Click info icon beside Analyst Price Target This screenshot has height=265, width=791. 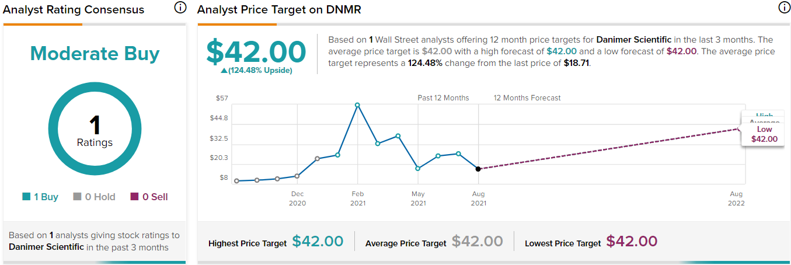pos(785,8)
